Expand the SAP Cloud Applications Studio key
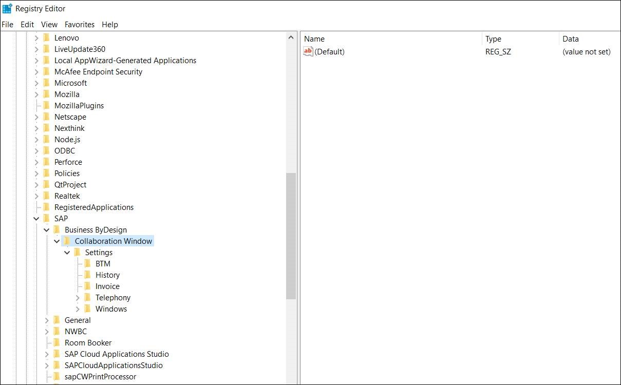Viewport: 621px width, 385px height. [x=47, y=354]
